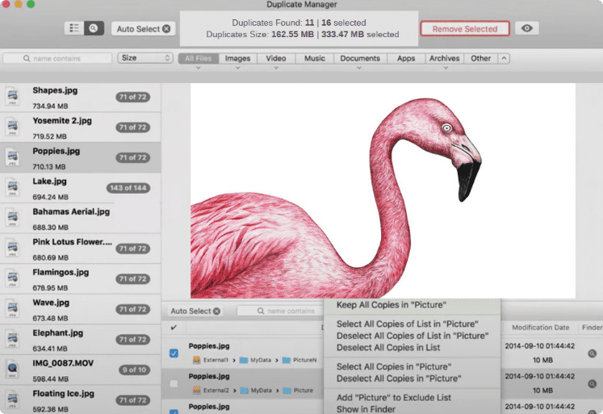Click the Shapes.jpg file icon
The height and width of the screenshot is (414, 603).
click(13, 98)
